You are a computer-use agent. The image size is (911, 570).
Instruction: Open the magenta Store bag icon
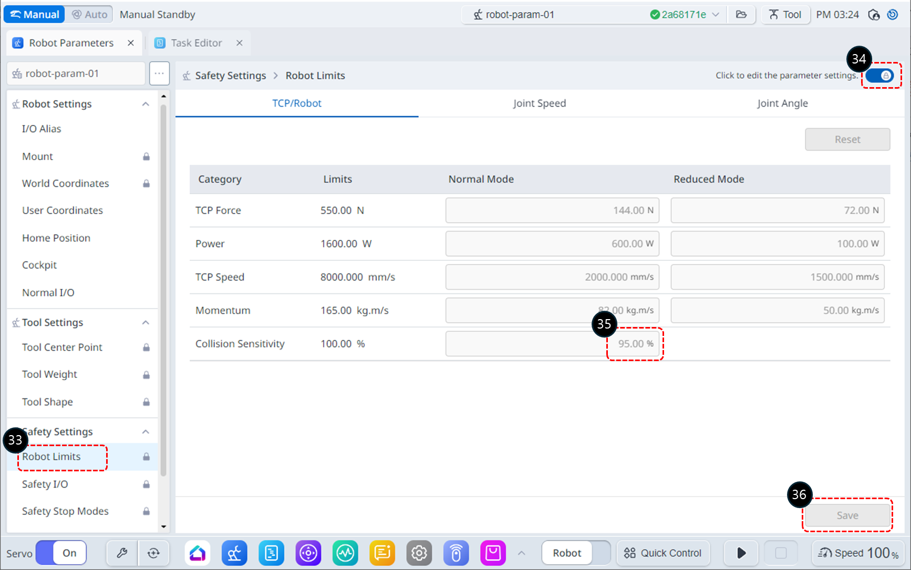[x=493, y=553]
